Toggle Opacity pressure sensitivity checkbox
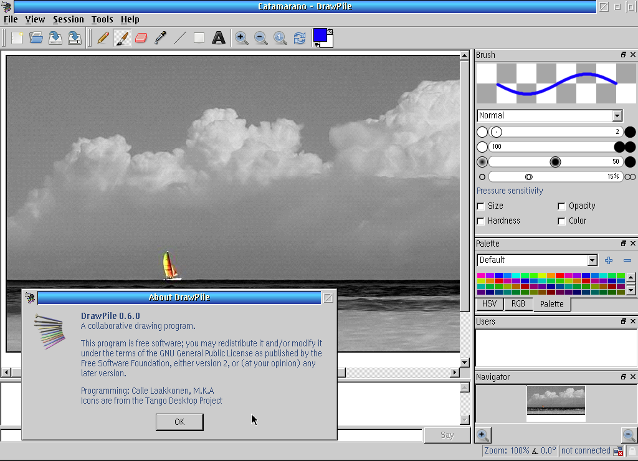Image resolution: width=638 pixels, height=461 pixels. point(561,206)
